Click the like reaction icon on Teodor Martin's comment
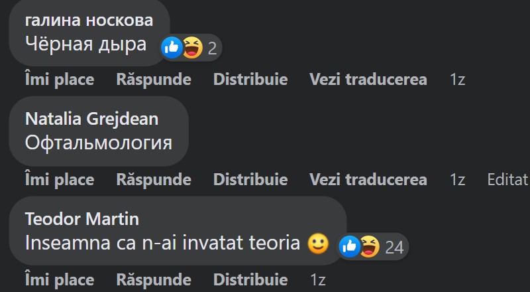 coord(349,247)
